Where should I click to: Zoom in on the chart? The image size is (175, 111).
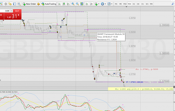73,4
